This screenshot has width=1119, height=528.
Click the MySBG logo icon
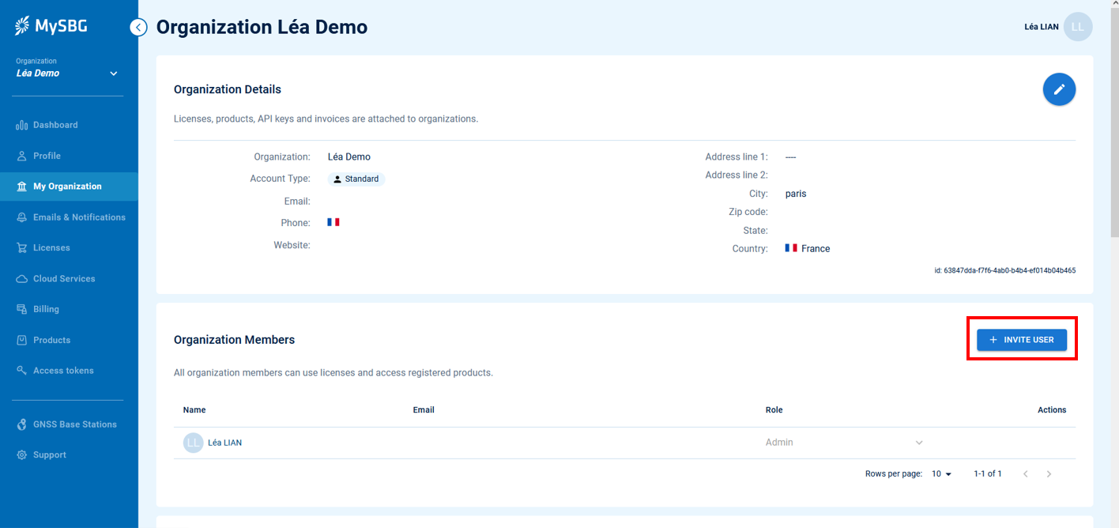click(x=22, y=26)
